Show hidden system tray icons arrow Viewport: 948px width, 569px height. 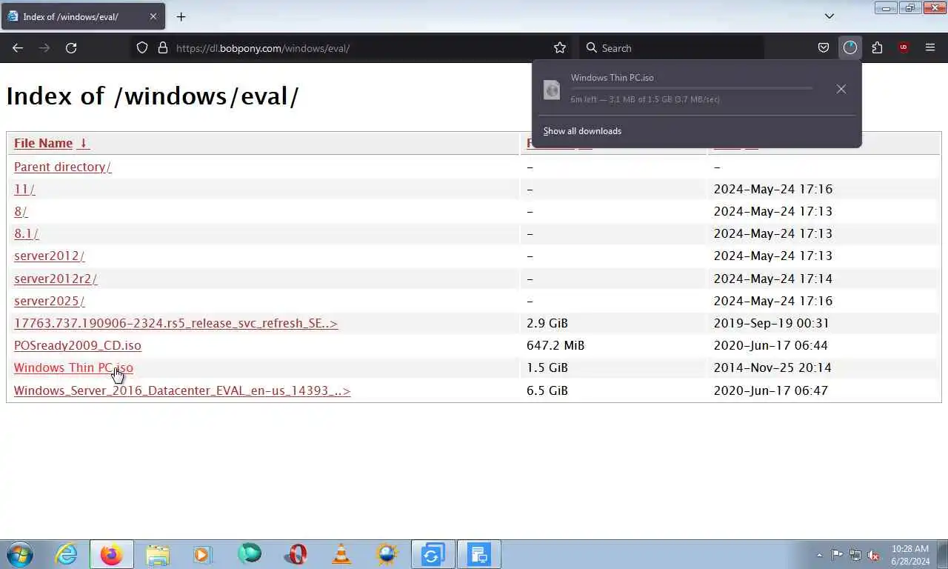point(819,555)
